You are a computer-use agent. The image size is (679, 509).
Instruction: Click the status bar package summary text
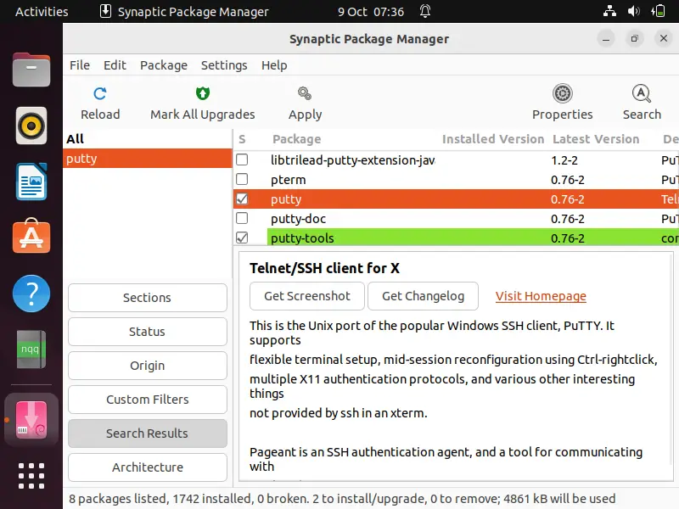tap(342, 499)
